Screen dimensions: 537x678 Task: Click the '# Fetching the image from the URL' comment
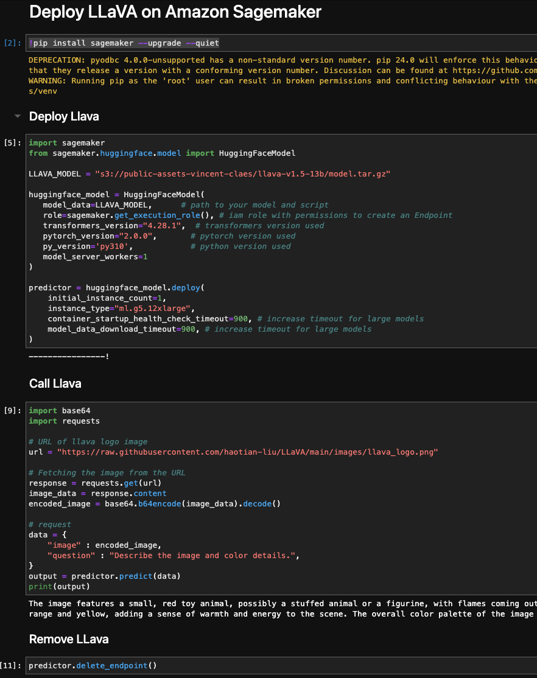pos(107,473)
